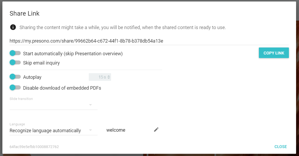Enable the Skip email inquiry switch

point(15,62)
